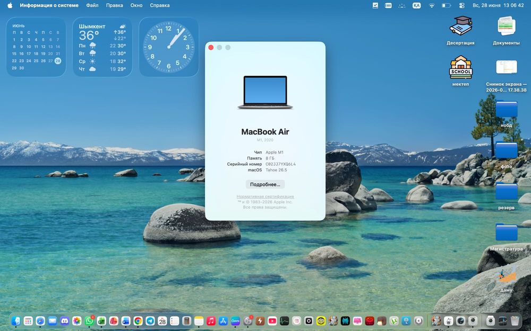Open the Reminders app in dock
This screenshot has width=531, height=331.
tap(174, 320)
